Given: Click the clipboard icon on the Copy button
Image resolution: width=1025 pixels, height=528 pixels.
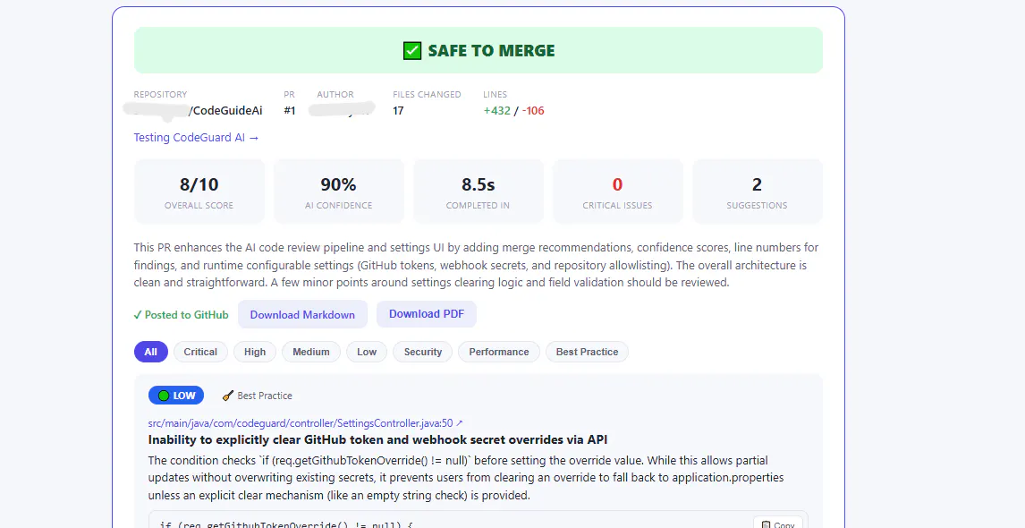Looking at the screenshot, I should click(x=767, y=524).
